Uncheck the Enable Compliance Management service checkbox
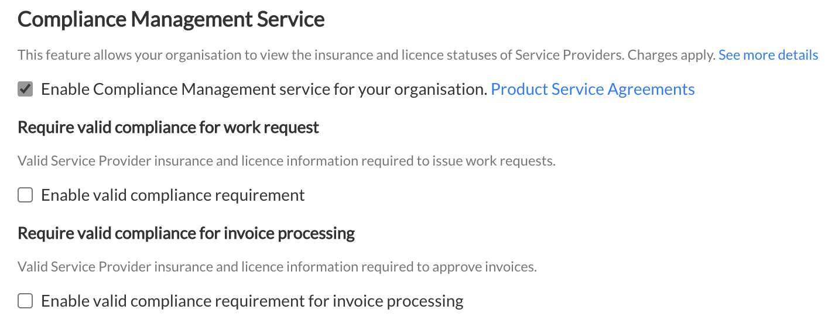Image resolution: width=835 pixels, height=323 pixels. click(x=25, y=90)
